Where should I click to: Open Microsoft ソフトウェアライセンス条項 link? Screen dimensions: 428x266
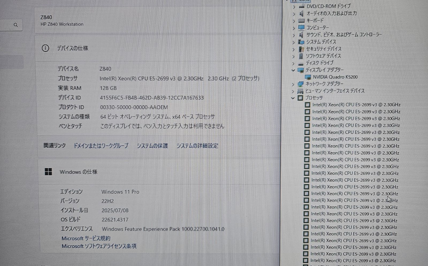click(99, 246)
